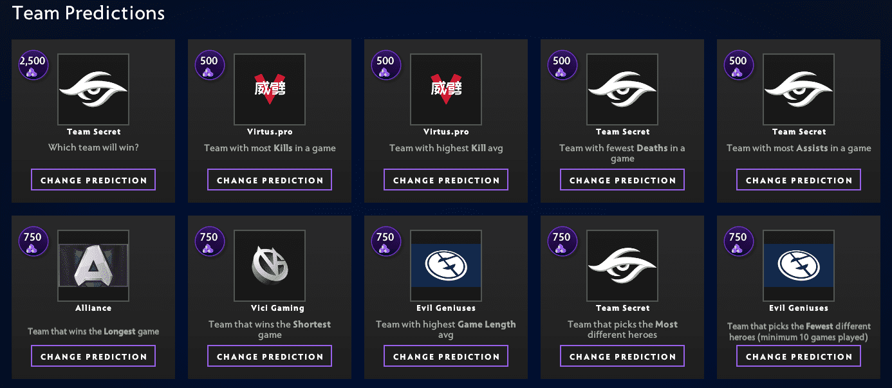892x388 pixels.
Task: Click 500 points badge on most Assists card
Action: [x=738, y=66]
